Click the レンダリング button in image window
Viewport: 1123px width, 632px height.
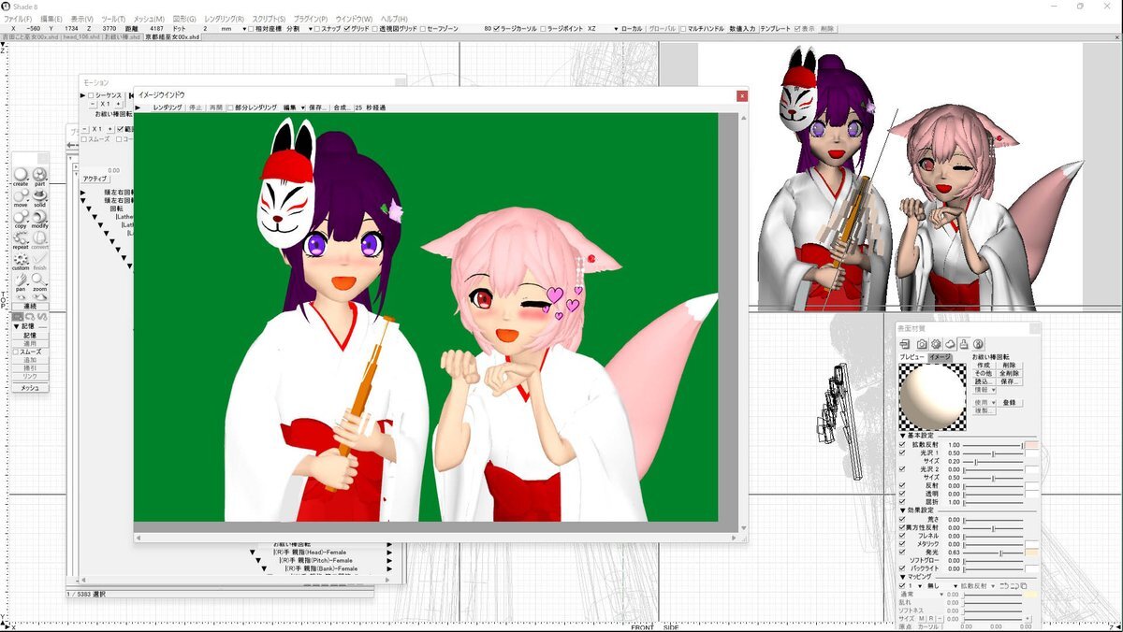coord(168,108)
